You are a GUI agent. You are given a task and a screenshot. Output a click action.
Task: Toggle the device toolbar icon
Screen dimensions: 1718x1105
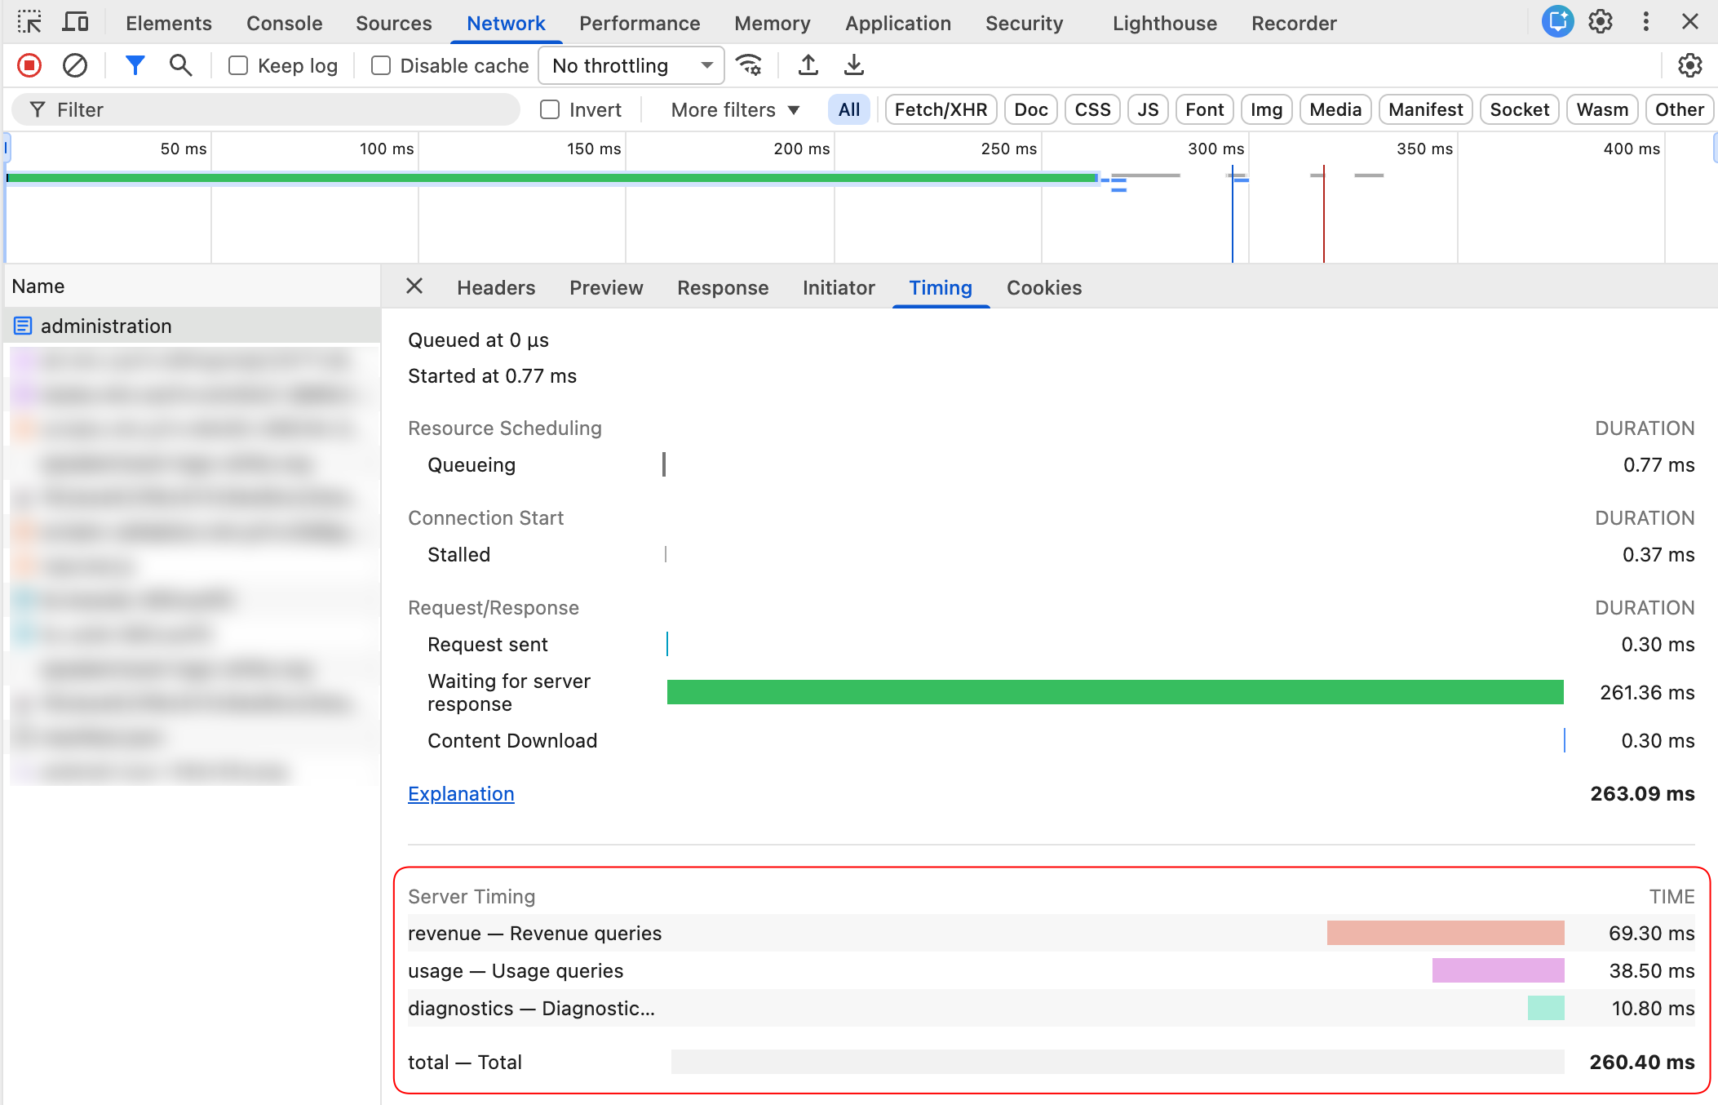[x=75, y=22]
